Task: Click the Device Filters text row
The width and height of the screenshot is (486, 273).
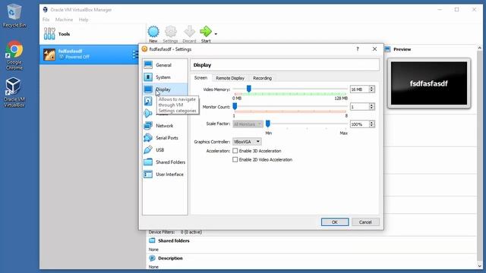Action: 175,232
